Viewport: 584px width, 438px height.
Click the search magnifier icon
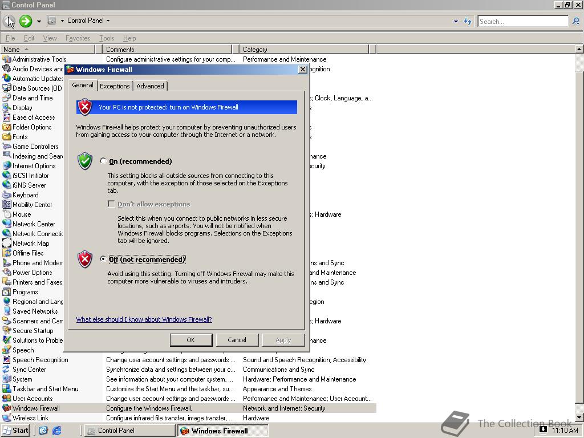point(576,21)
